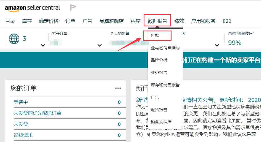Select 付款 from the dropdown menu
Screen dimensions: 261x142
click(155, 35)
